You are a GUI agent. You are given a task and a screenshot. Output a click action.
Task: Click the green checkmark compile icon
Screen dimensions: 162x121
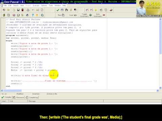tap(58, 10)
